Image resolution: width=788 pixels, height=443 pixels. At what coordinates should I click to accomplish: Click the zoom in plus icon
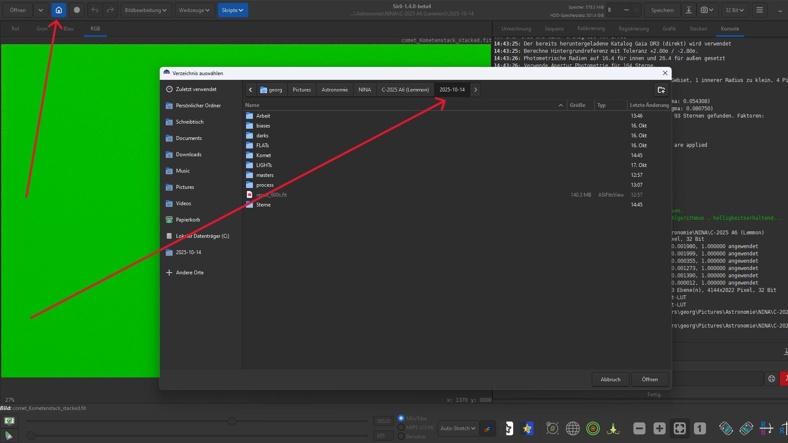[x=659, y=428]
